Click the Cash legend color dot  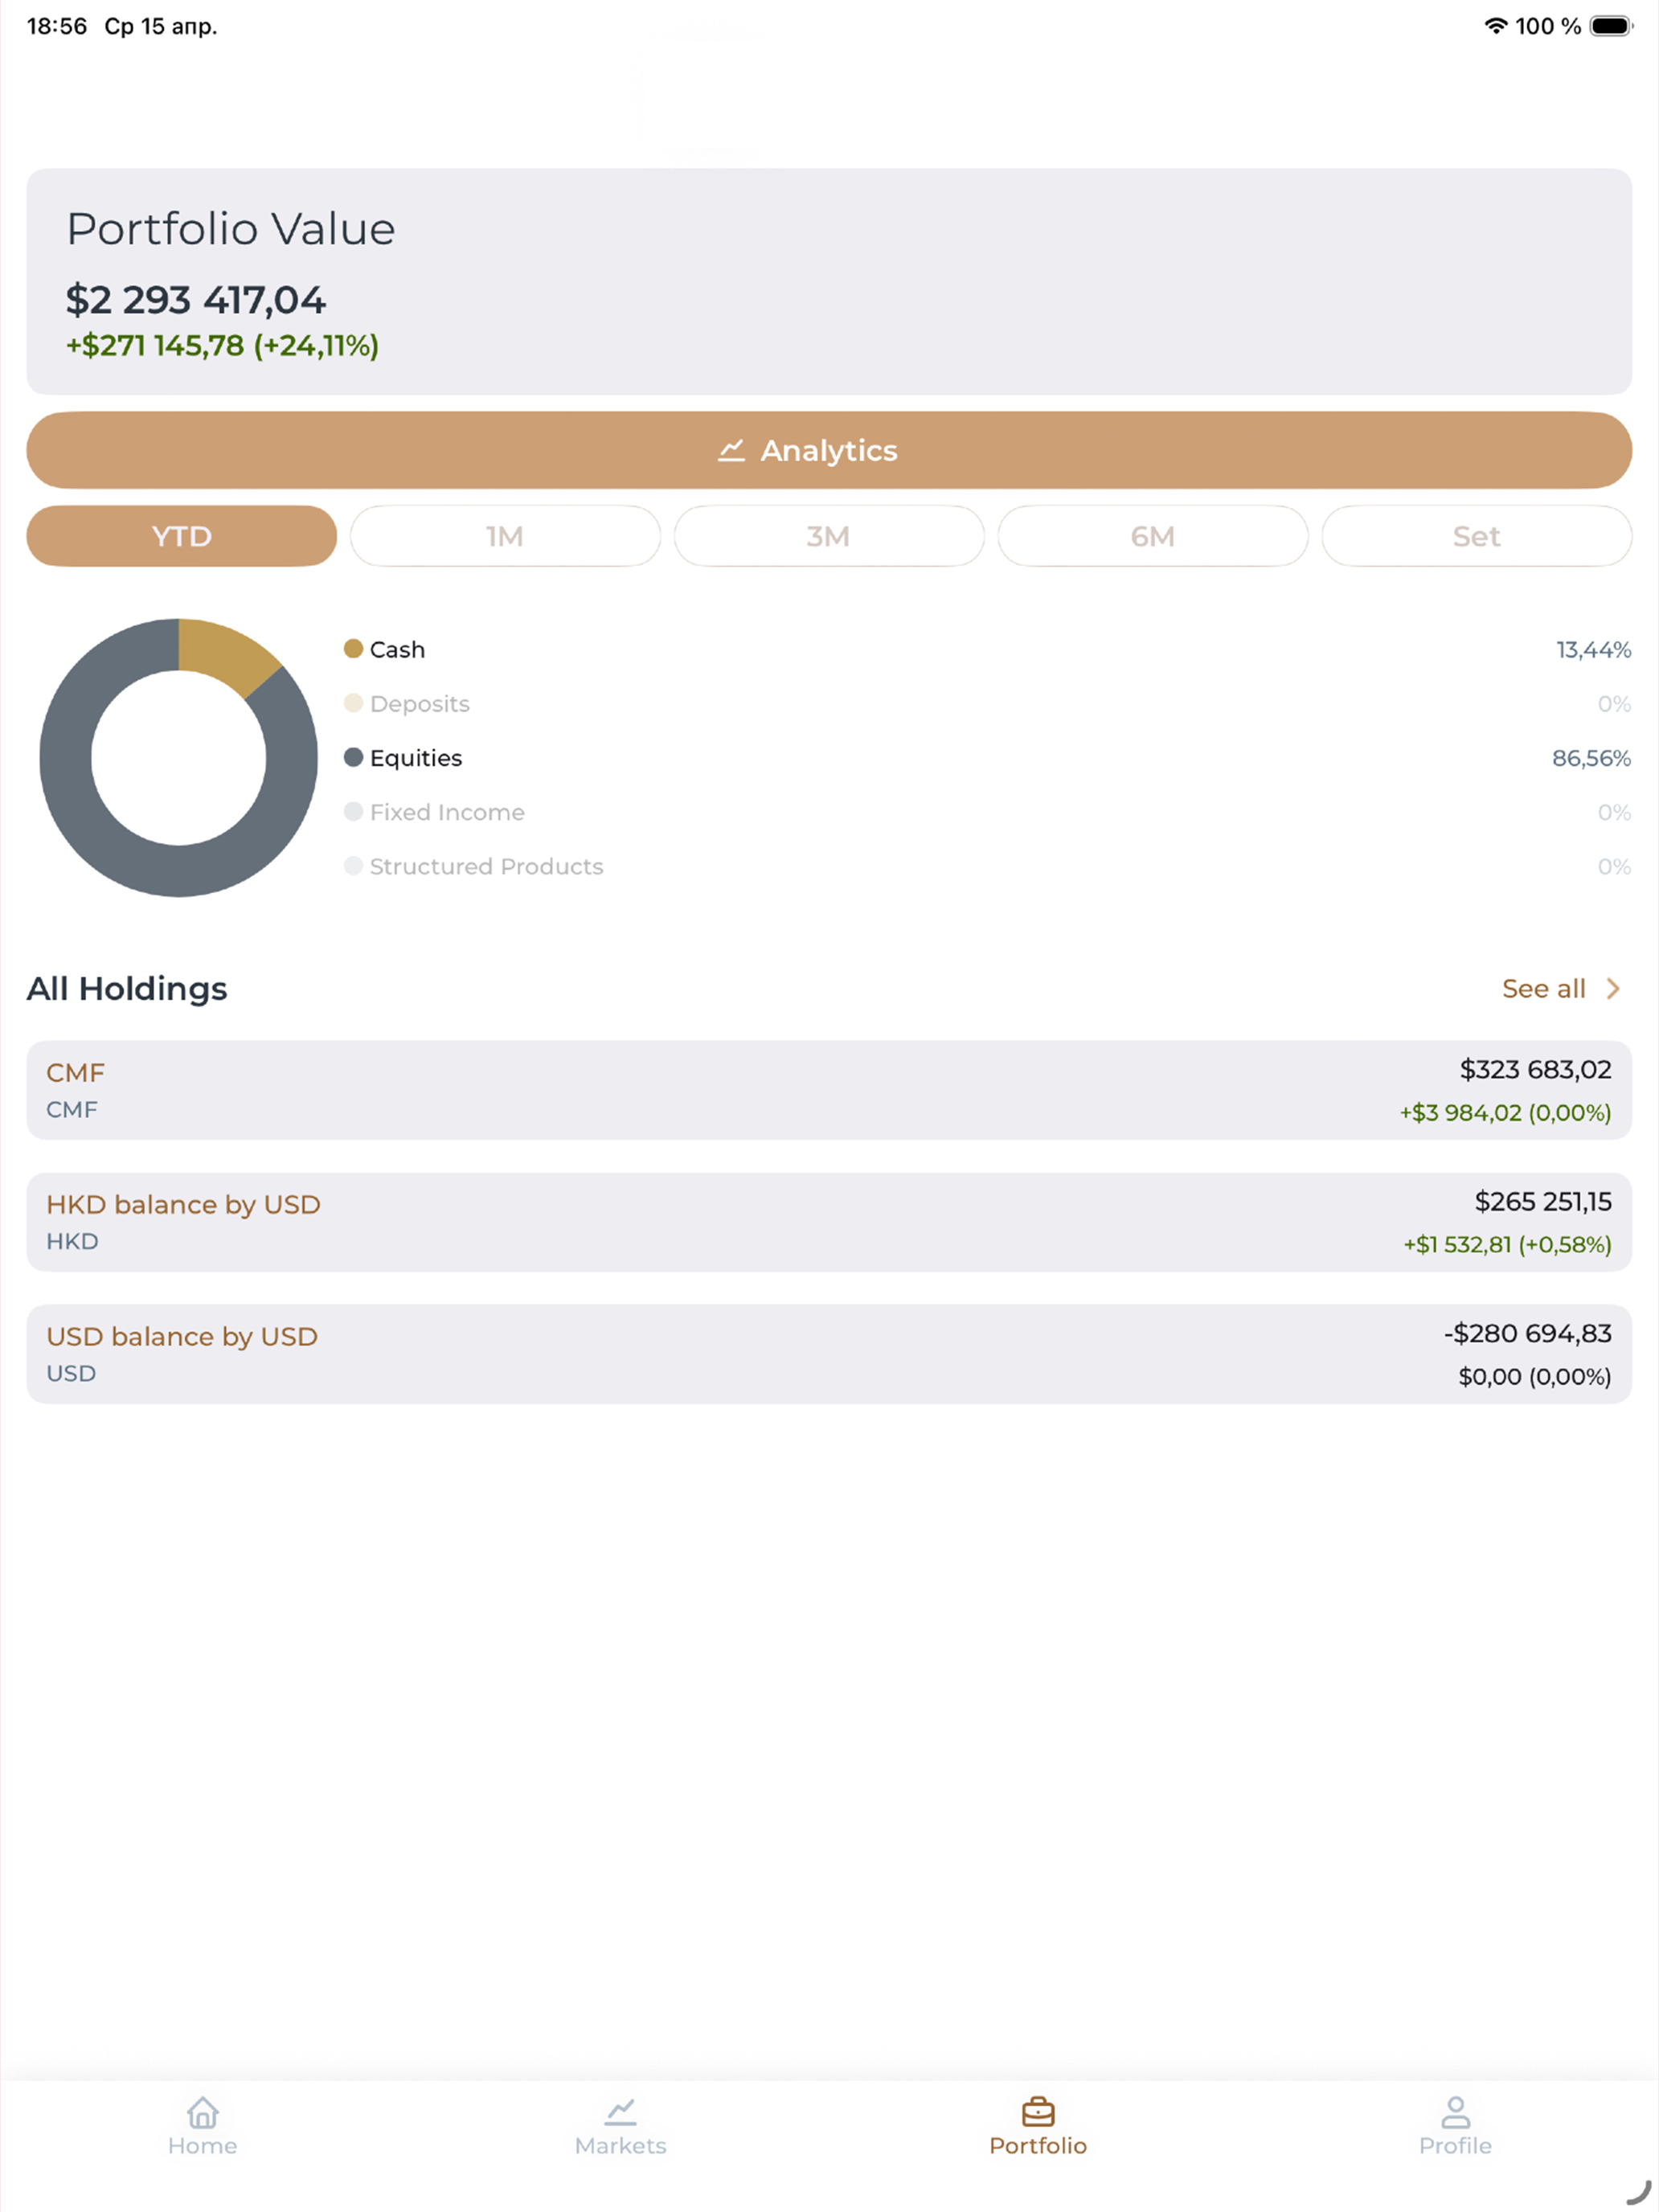[x=353, y=649]
